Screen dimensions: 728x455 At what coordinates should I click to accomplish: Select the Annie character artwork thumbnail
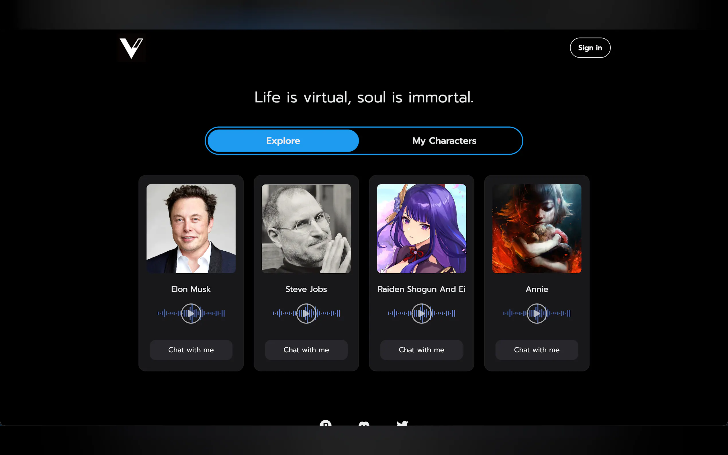(537, 229)
